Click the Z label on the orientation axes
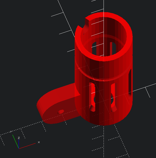 coord(19,138)
